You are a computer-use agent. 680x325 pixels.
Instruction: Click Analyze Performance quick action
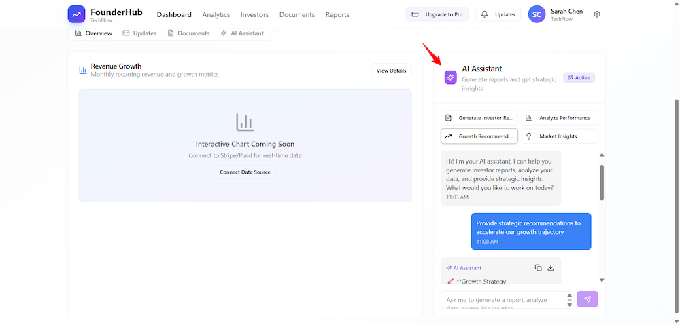click(560, 117)
